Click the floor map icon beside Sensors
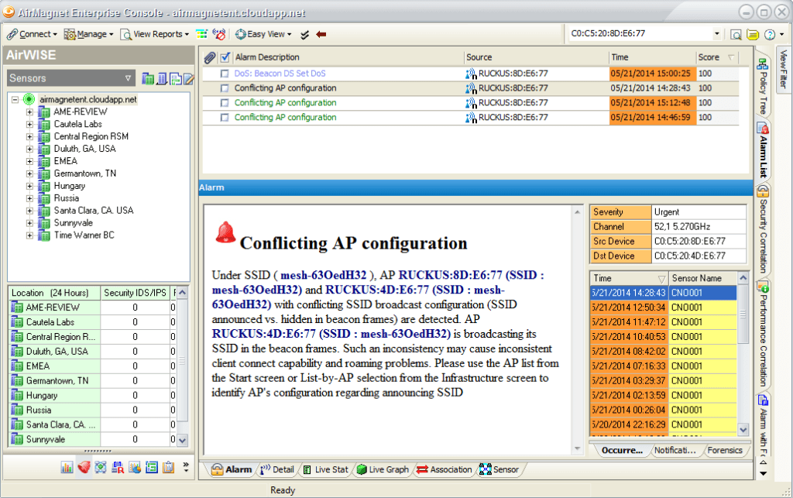The width and height of the screenshot is (793, 498). [176, 78]
